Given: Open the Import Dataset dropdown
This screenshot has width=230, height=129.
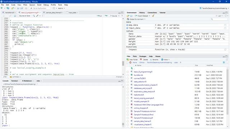Looking at the screenshot, I should click(x=142, y=16).
